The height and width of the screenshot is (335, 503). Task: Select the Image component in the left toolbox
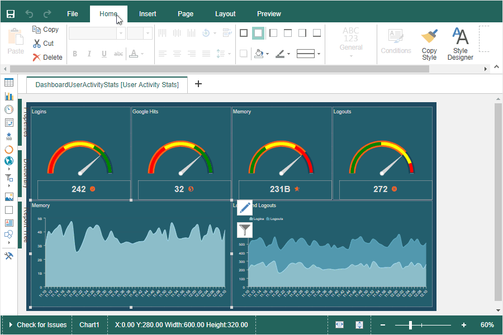[9, 197]
